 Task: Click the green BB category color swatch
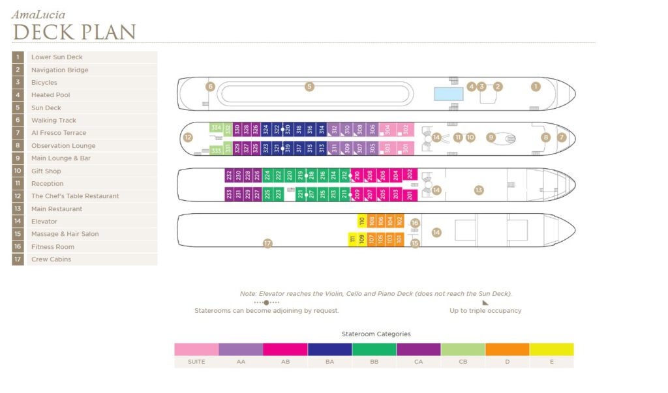374,349
